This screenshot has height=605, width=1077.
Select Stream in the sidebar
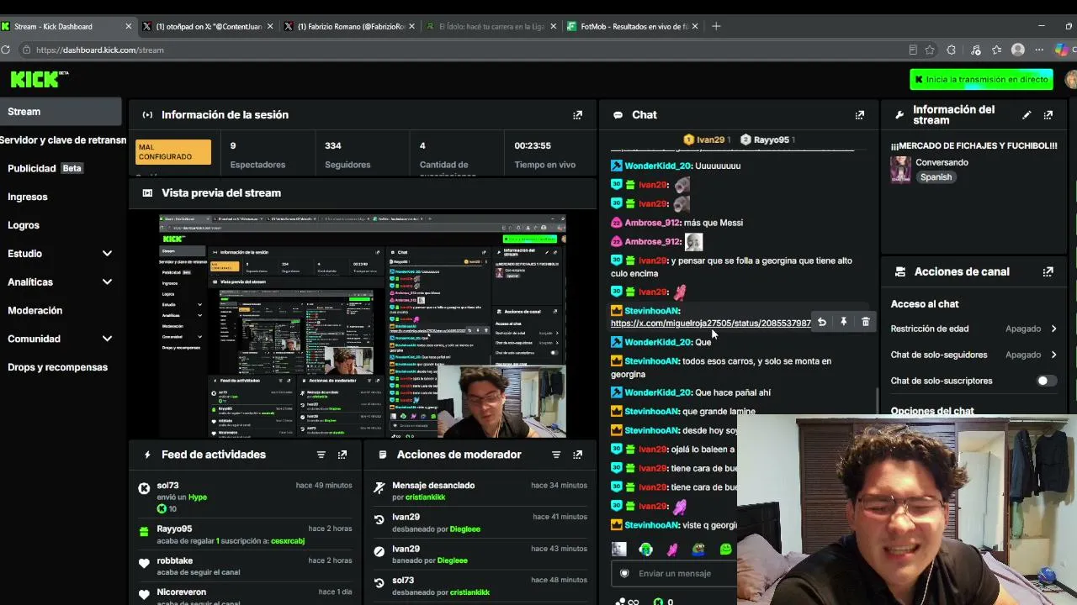61,112
